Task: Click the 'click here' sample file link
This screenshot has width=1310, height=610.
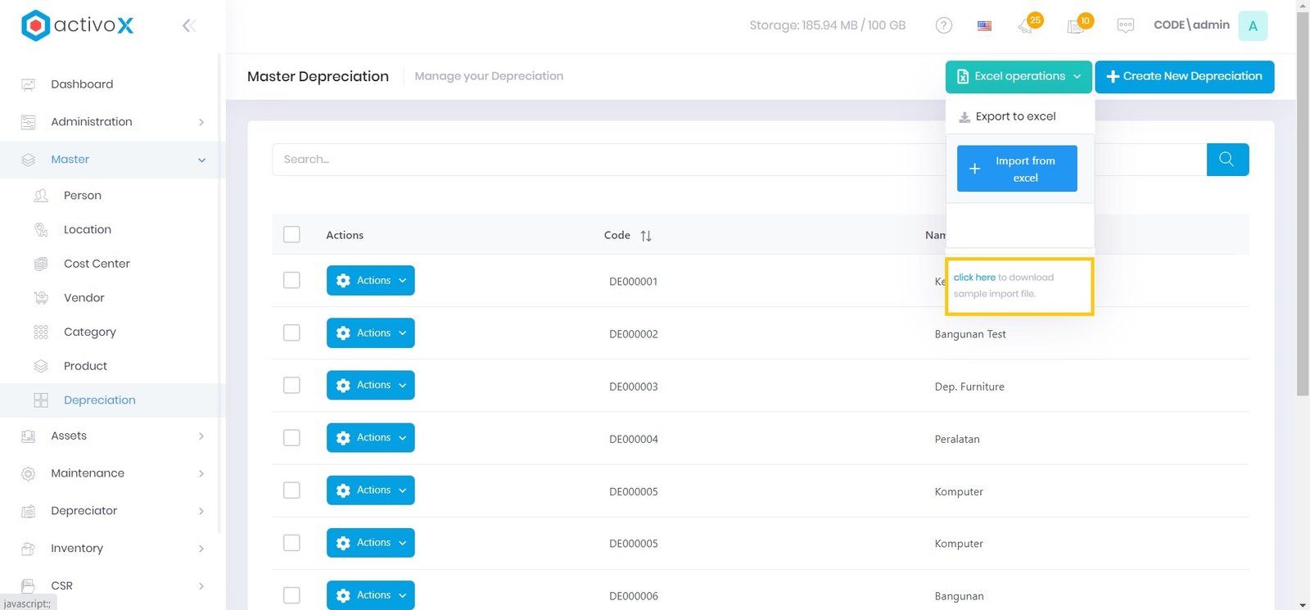Action: [974, 278]
